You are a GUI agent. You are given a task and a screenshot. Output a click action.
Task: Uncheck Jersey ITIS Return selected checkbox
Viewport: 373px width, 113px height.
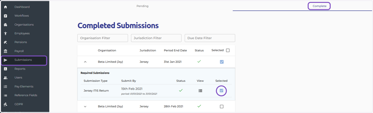[x=221, y=91]
